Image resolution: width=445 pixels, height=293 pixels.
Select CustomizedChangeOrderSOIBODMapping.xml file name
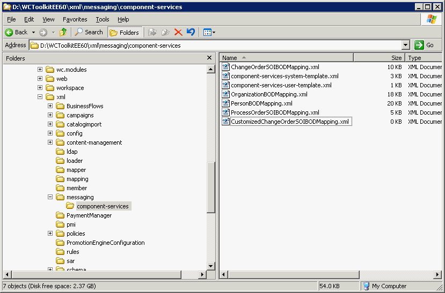[290, 122]
